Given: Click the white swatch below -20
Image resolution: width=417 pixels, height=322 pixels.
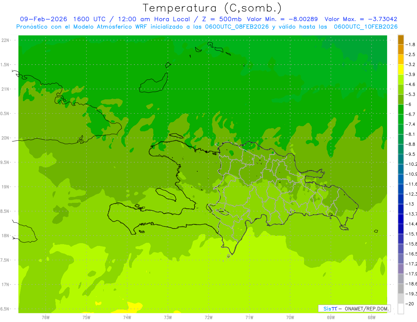Looking at the screenshot, I should pyautogui.click(x=401, y=309).
